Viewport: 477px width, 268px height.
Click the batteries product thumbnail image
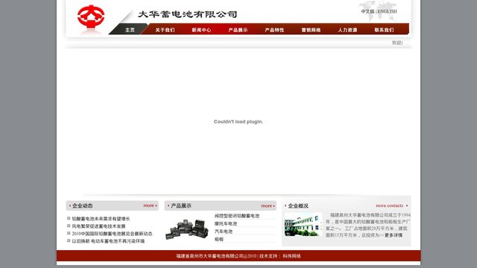[187, 229]
